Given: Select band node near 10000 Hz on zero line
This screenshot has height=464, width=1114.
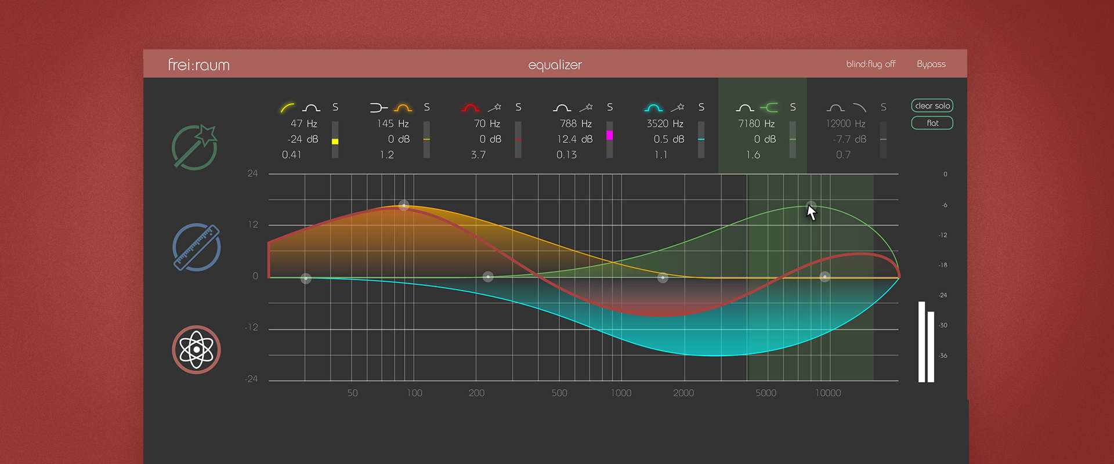Looking at the screenshot, I should pyautogui.click(x=824, y=277).
